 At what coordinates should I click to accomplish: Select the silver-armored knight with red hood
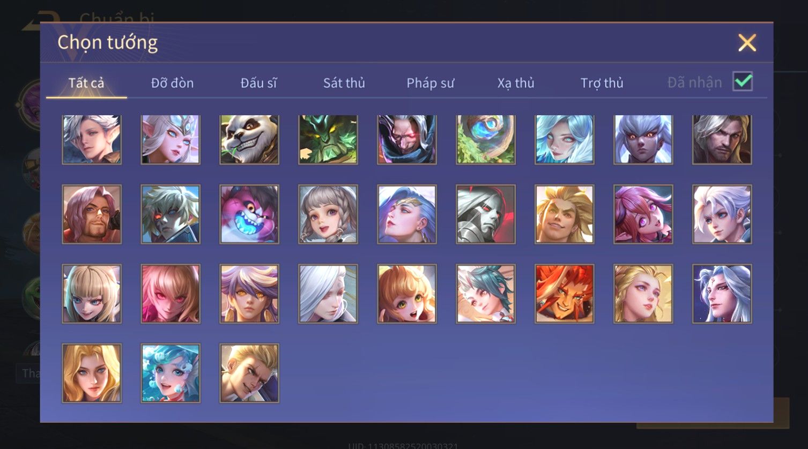pos(486,214)
